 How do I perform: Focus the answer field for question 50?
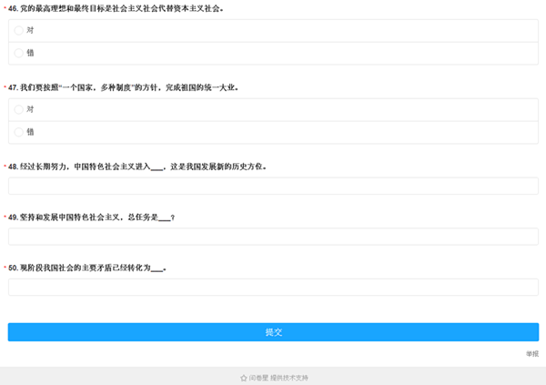click(x=273, y=288)
